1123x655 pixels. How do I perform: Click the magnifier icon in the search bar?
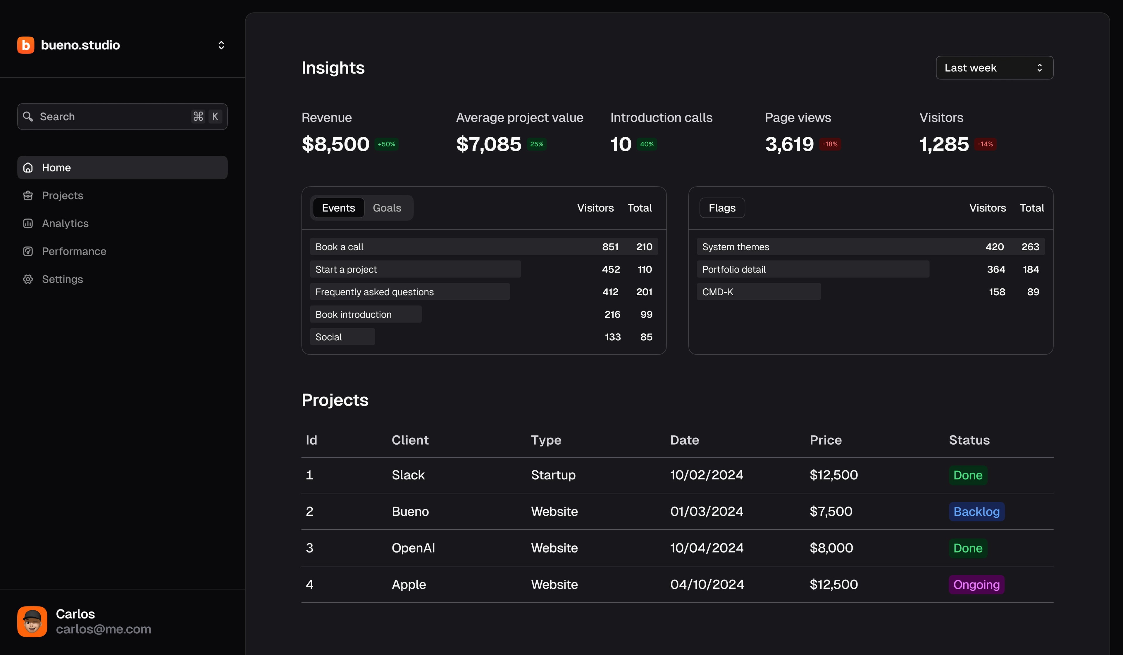click(x=28, y=116)
